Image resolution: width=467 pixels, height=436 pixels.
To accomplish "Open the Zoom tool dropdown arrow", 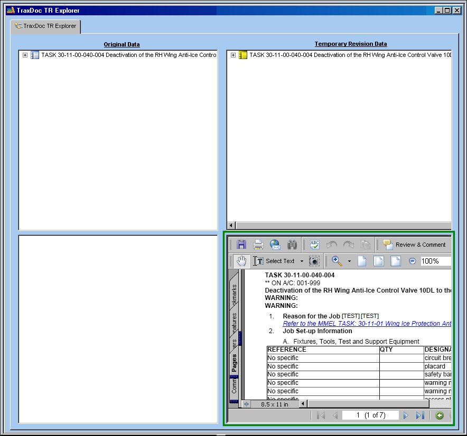I will coord(349,261).
